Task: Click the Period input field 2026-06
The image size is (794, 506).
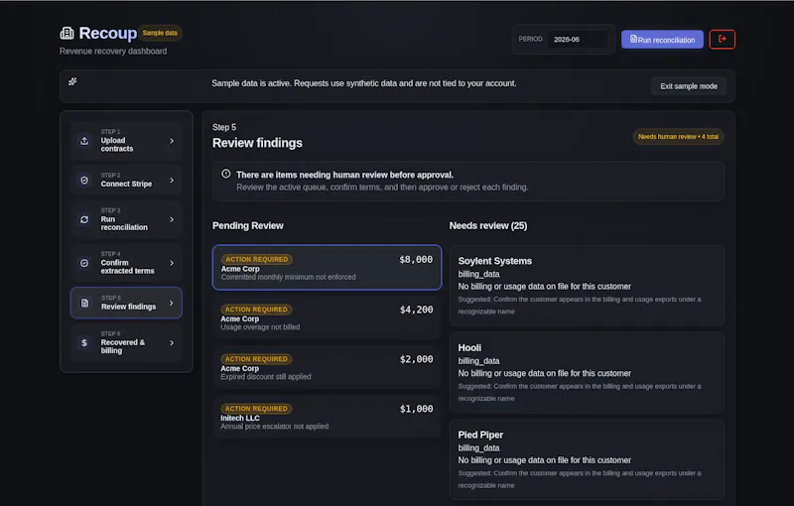Action: coord(578,40)
